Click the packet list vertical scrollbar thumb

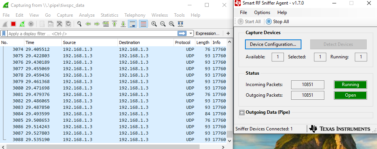230,134
